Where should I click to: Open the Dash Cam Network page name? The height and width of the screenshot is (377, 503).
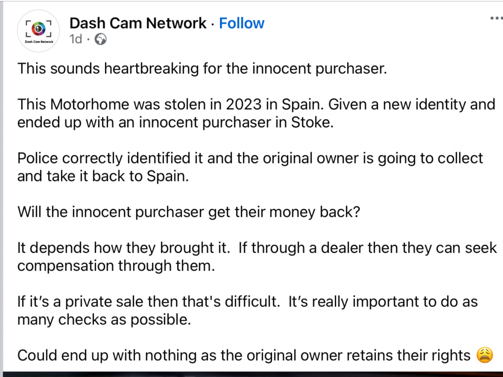pyautogui.click(x=138, y=23)
